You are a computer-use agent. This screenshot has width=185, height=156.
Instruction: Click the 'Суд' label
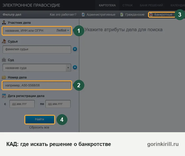(11, 60)
